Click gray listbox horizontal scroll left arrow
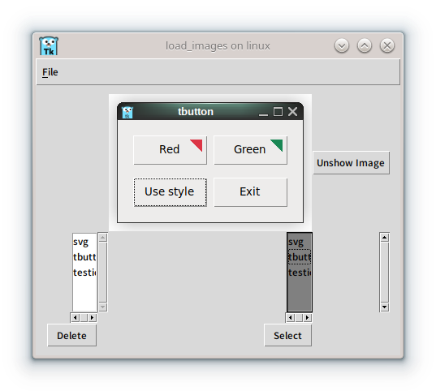436x391 pixels. (291, 318)
